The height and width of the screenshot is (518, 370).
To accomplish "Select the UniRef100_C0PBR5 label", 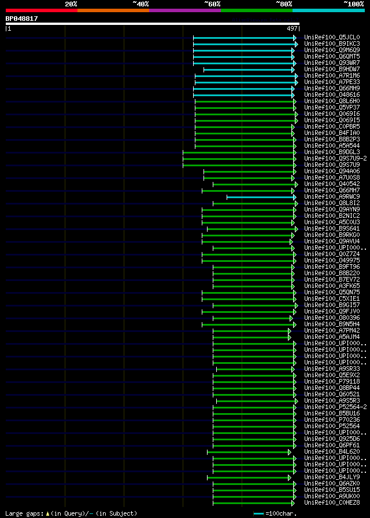I will click(332, 126).
